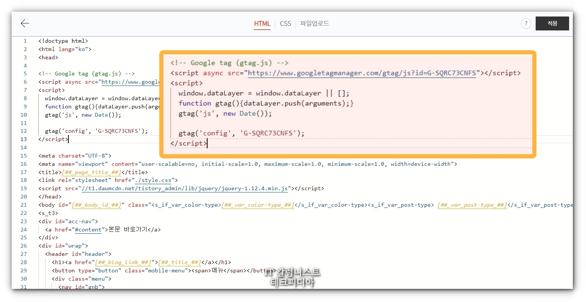Click the '<div id="acc-nav">' line
Screen dimensions: 586x302
coord(68,221)
